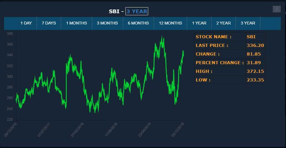This screenshot has height=148, width=286.
Task: Click the 23/04/2019 date axis label
Action: pyautogui.click(x=144, y=130)
